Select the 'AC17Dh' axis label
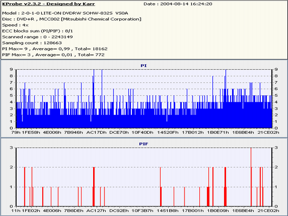This screenshot has height=216, width=288. tap(96, 132)
